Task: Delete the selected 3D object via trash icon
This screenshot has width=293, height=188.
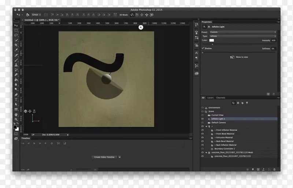Action: [x=274, y=169]
